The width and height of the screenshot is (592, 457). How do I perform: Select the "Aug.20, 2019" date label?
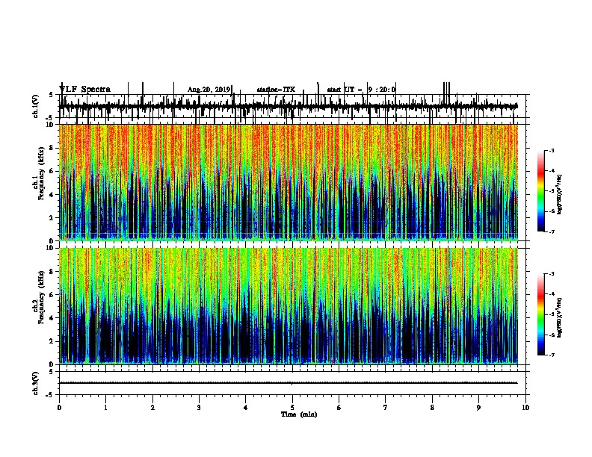pos(209,90)
